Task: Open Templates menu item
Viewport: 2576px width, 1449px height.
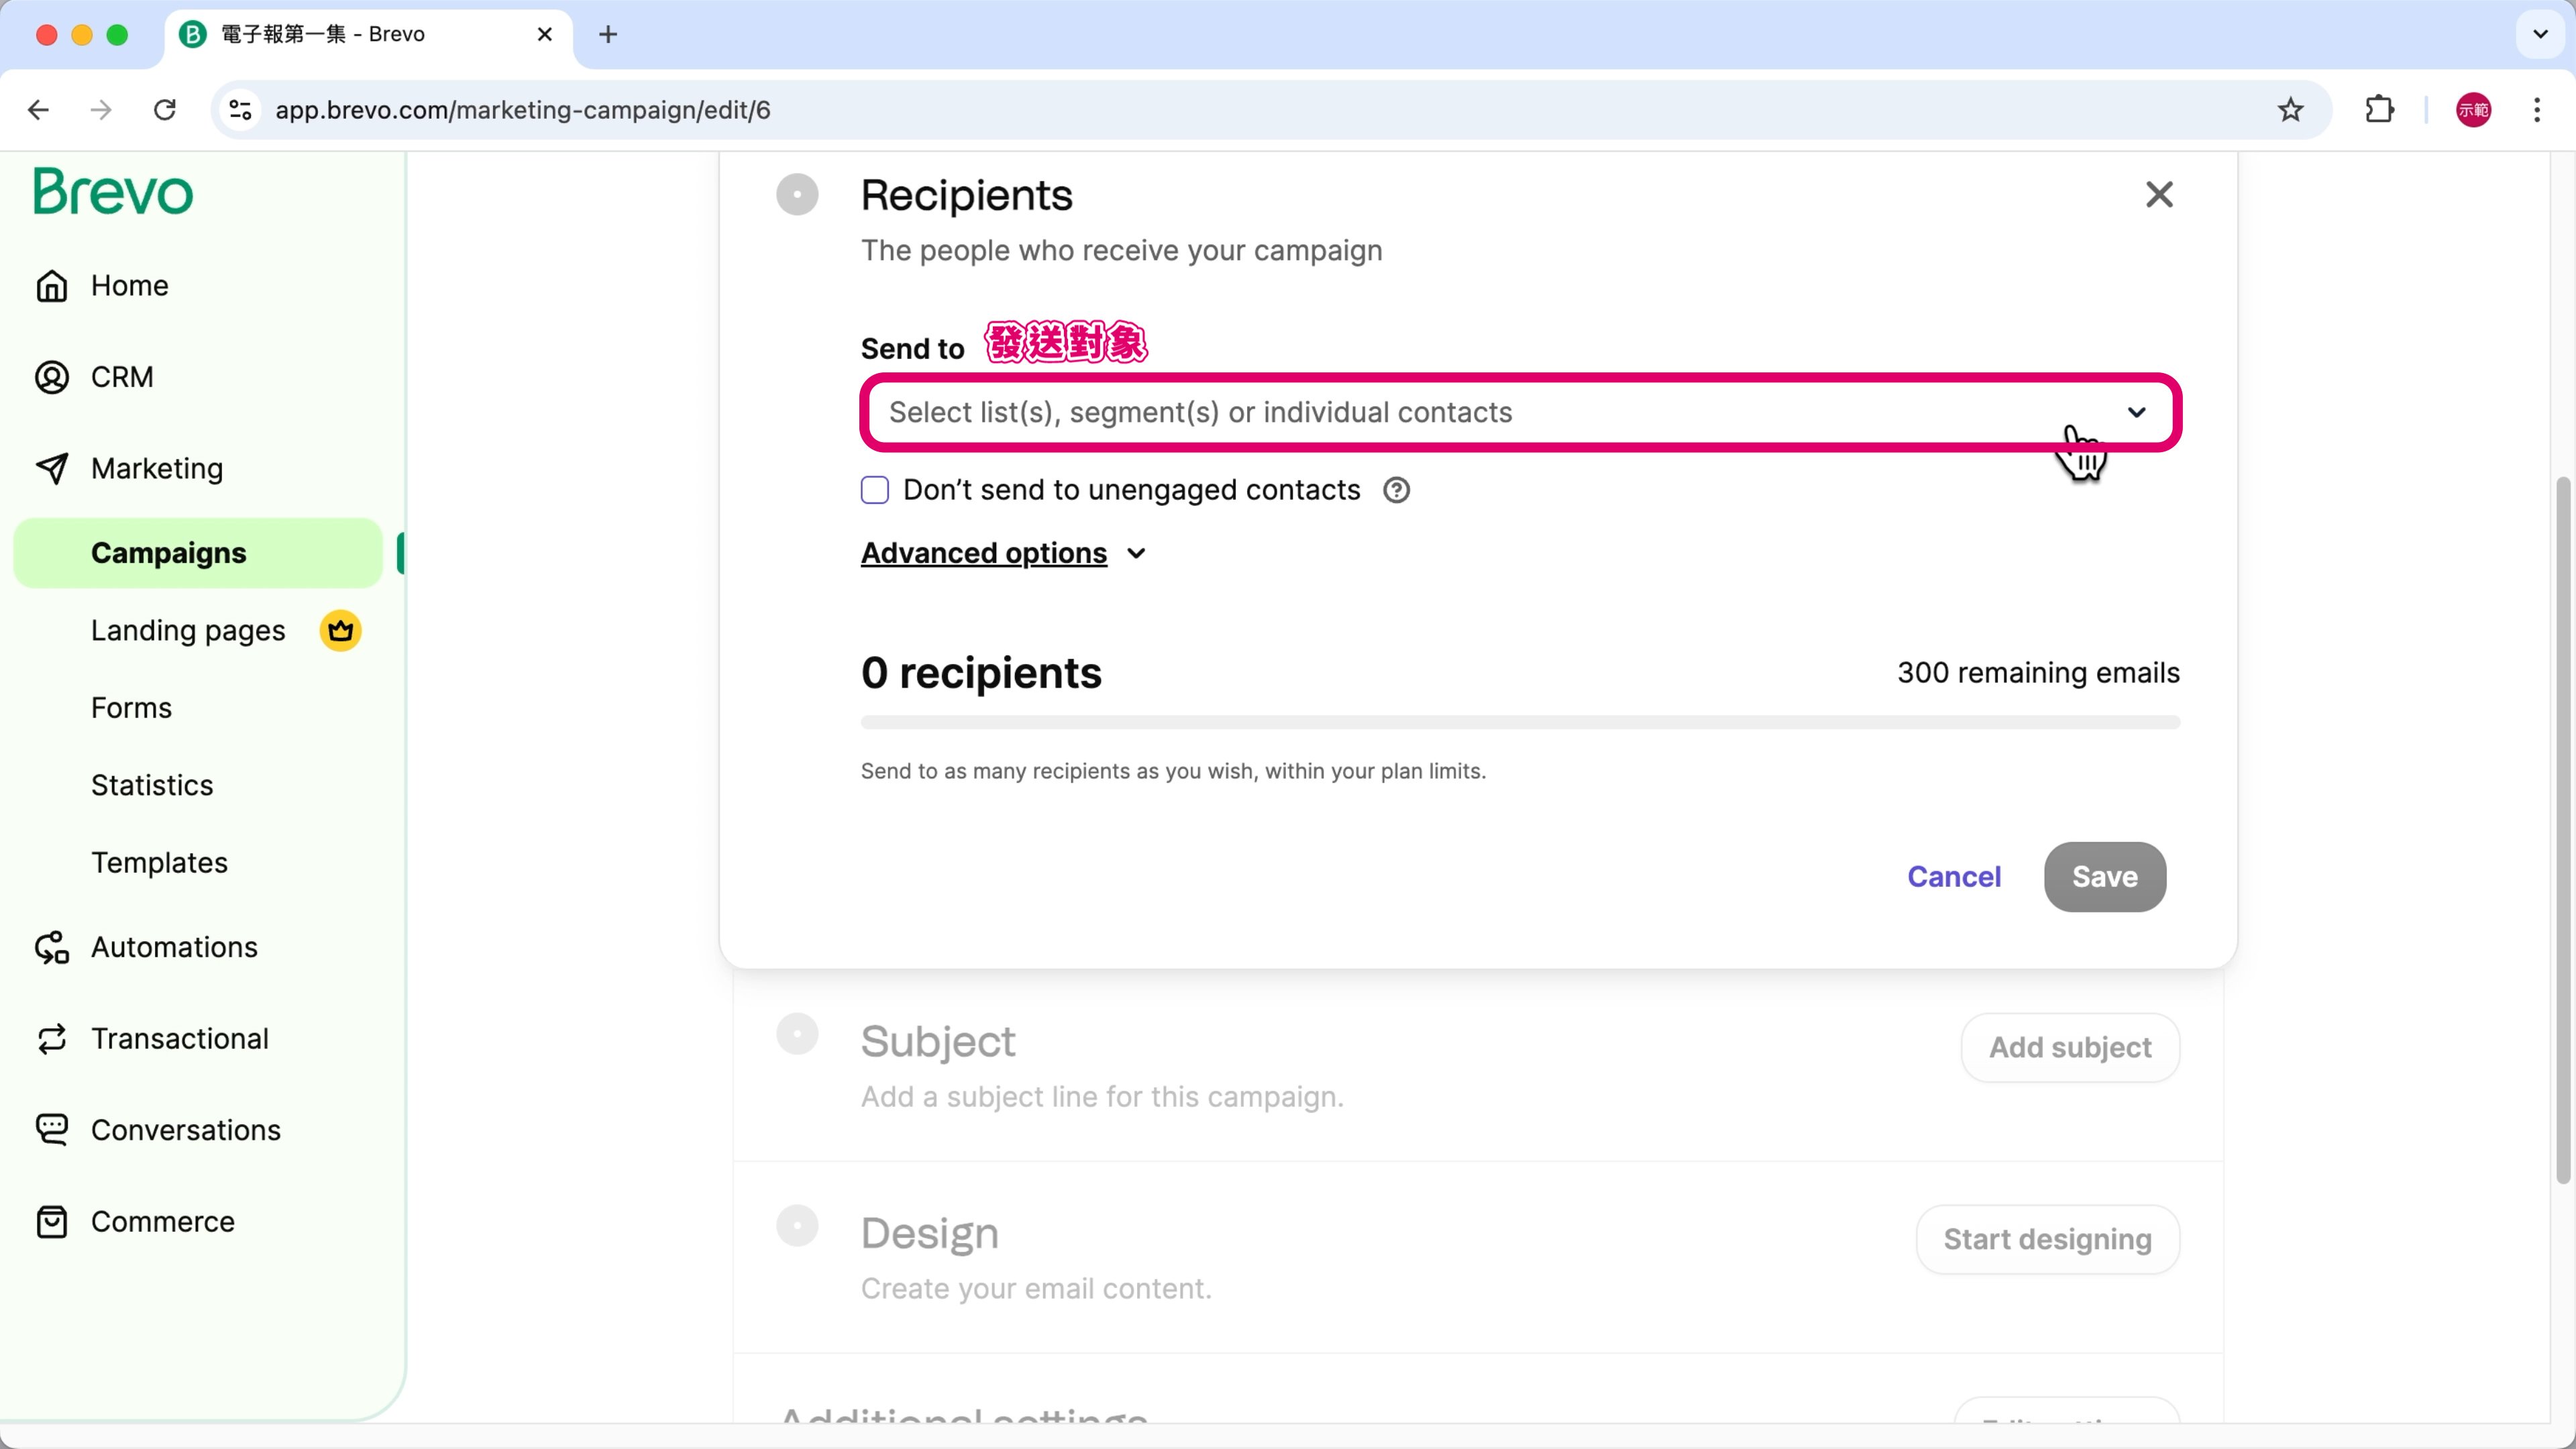Action: 159,863
